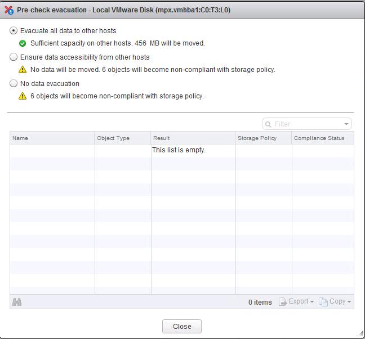
Task: Click the '0 items' count label
Action: (260, 302)
